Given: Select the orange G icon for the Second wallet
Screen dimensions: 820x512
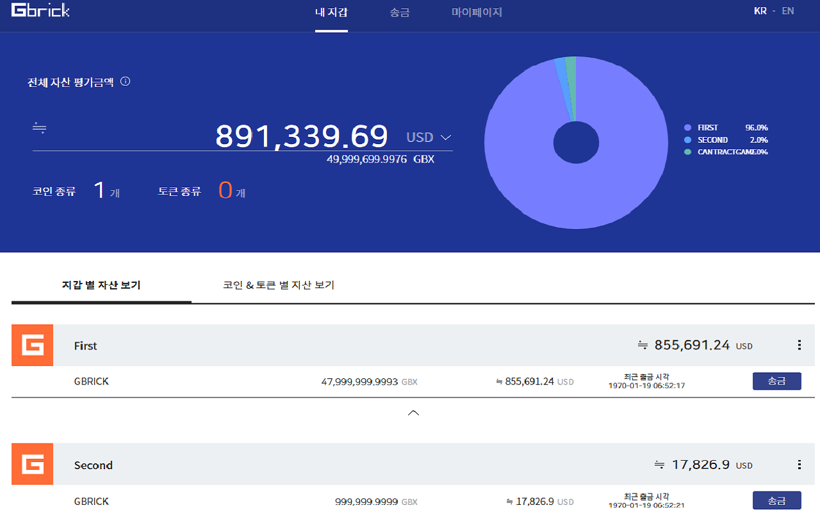Looking at the screenshot, I should click(x=32, y=465).
